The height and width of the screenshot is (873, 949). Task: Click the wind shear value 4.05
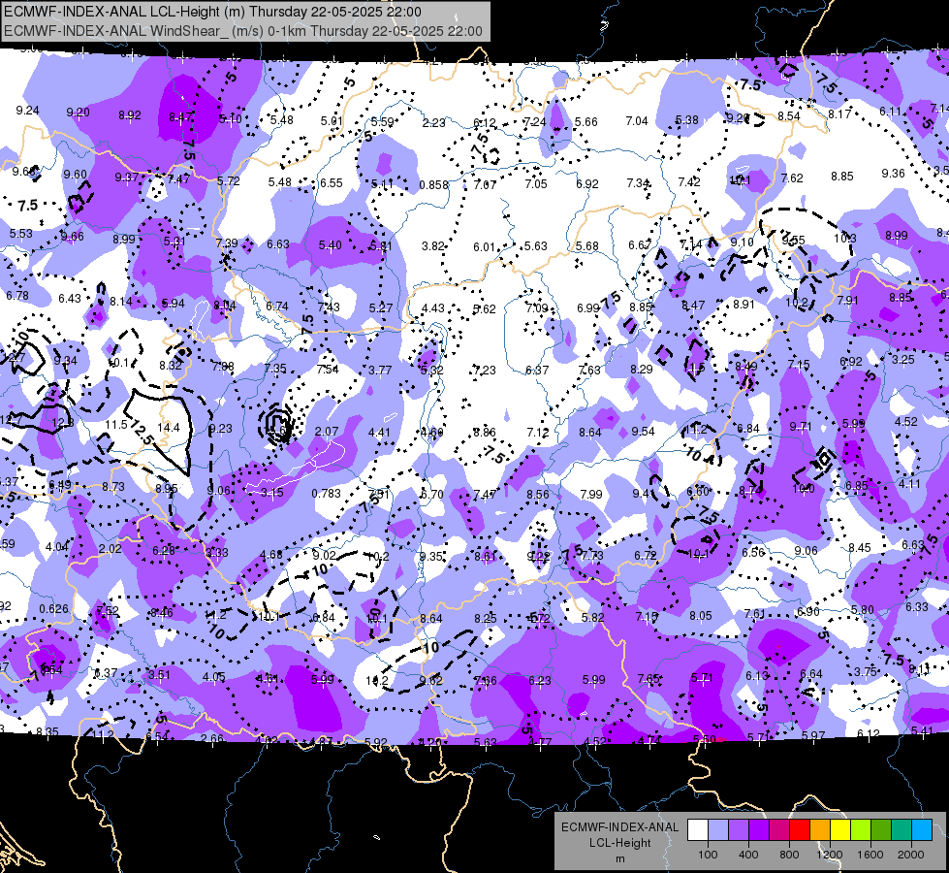(213, 677)
